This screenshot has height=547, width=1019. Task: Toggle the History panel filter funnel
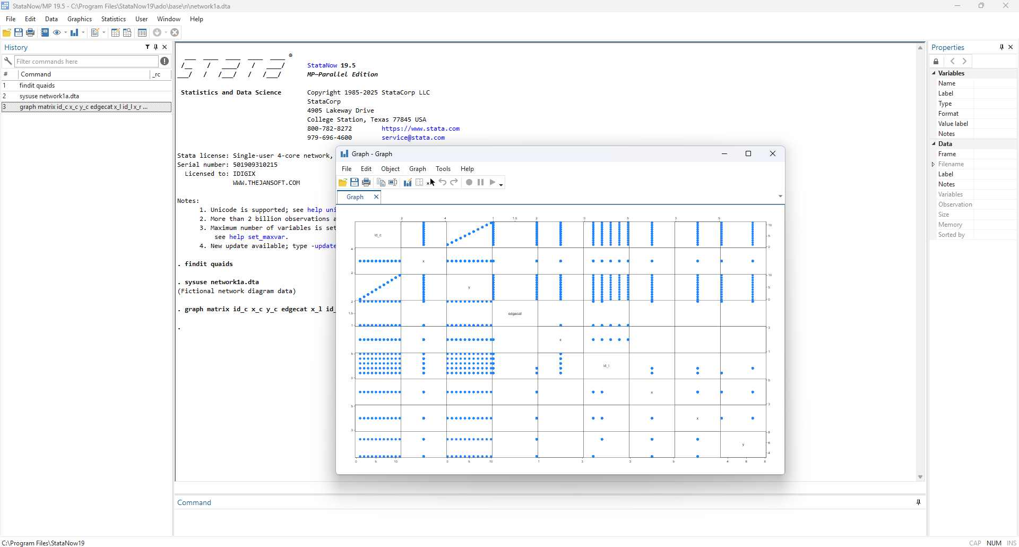click(x=148, y=47)
